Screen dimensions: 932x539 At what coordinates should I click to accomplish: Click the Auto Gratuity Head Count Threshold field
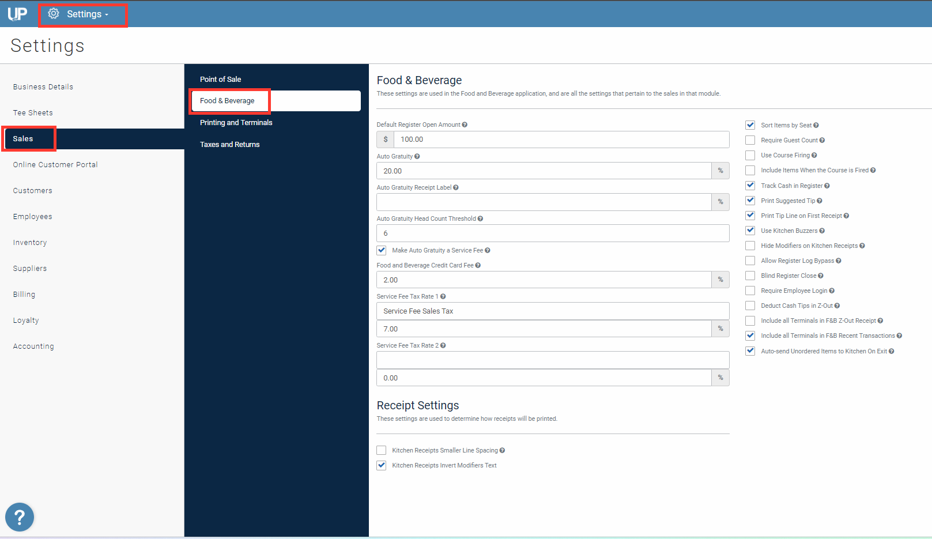click(552, 233)
